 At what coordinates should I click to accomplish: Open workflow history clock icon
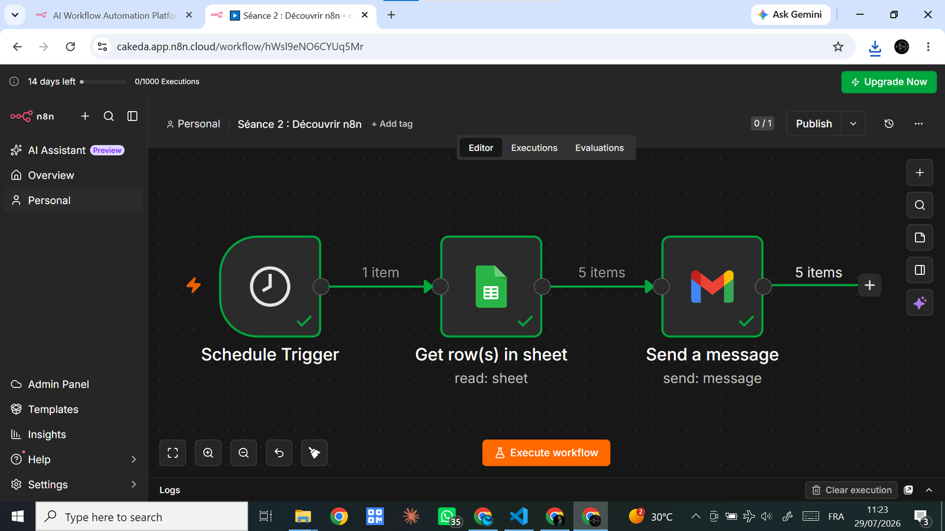point(889,124)
